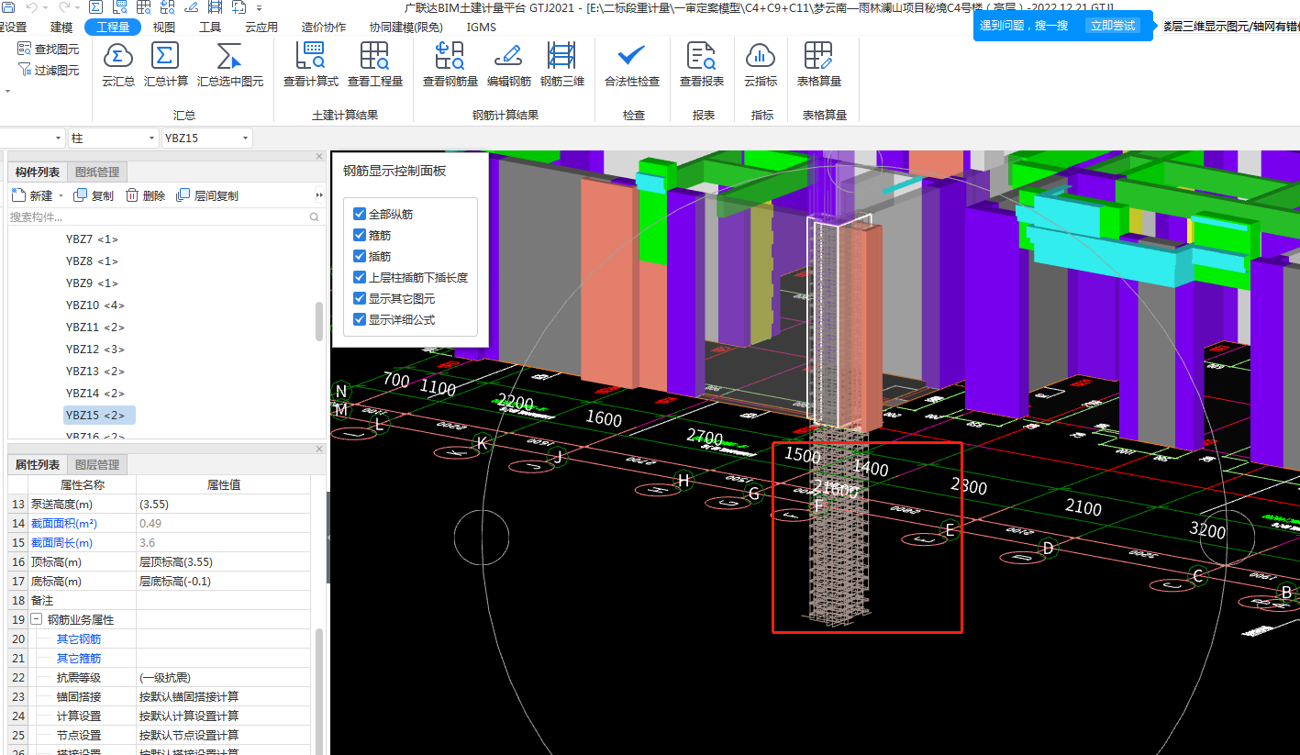Run 合法性检查 validity check
1300x755 pixels.
coord(631,64)
